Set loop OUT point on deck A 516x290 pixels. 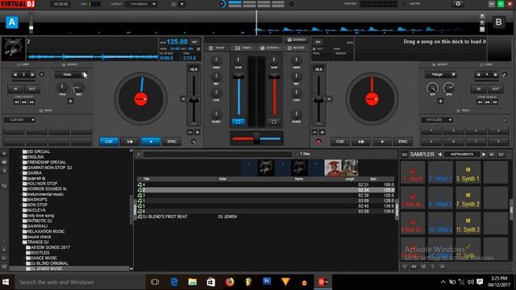click(x=32, y=89)
